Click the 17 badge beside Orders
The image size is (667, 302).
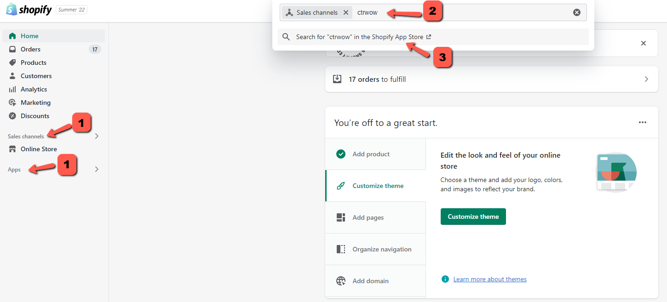tap(95, 49)
